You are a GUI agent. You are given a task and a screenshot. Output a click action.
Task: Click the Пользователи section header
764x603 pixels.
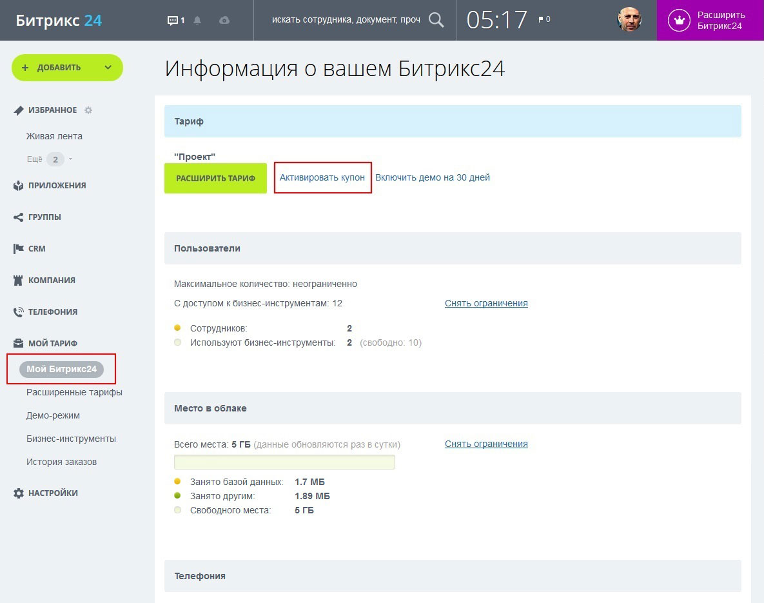point(453,248)
